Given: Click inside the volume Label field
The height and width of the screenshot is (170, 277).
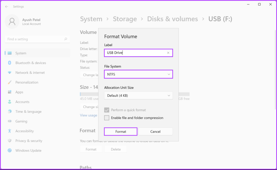Looking at the screenshot, I should 133,53.
